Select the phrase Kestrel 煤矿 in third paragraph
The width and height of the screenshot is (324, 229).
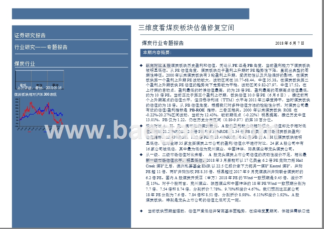pyautogui.click(x=280, y=166)
